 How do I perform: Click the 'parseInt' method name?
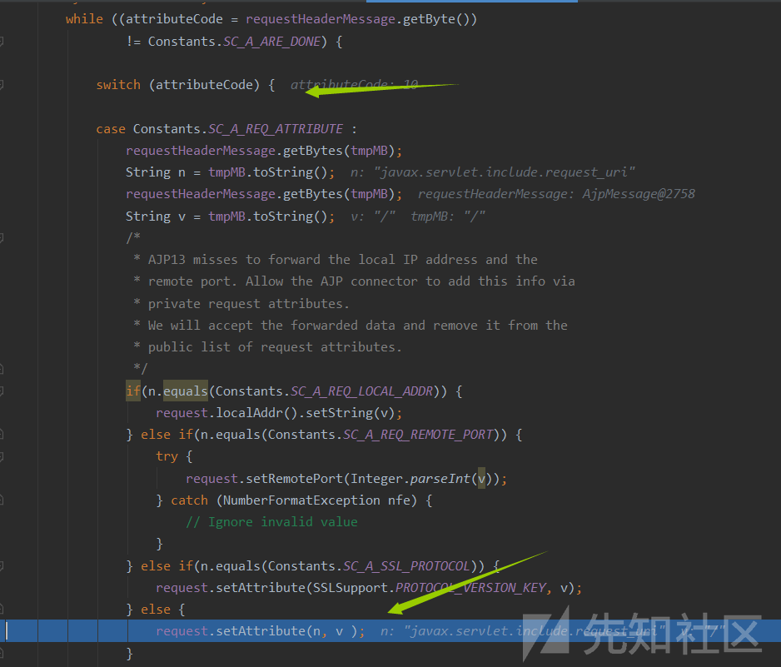pyautogui.click(x=440, y=479)
